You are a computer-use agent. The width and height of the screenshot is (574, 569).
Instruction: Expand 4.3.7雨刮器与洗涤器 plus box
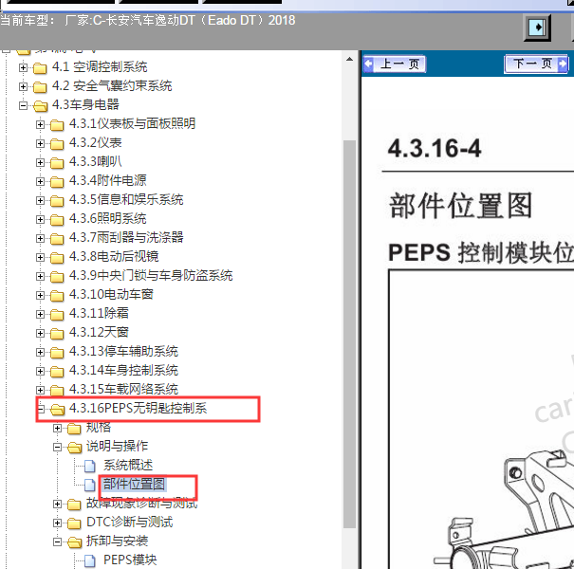[40, 239]
